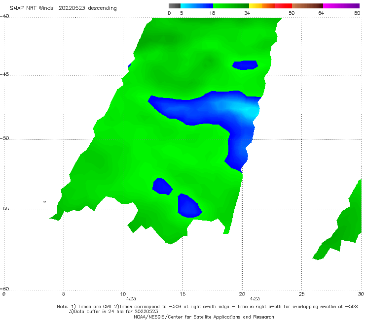
Task: Click the green segment of the colorbar
Action: [231, 6]
